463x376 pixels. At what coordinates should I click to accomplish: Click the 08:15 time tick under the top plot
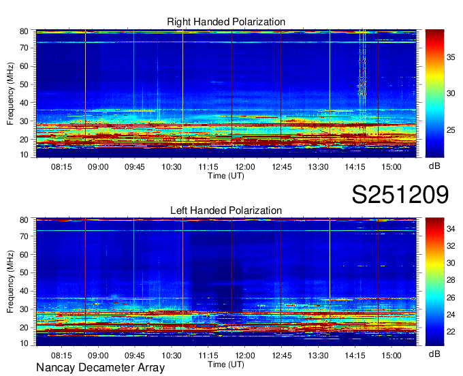pyautogui.click(x=61, y=166)
